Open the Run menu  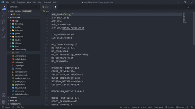pos(40,2)
